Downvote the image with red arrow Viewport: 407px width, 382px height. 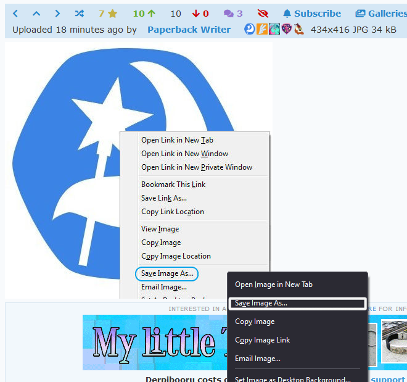point(200,14)
